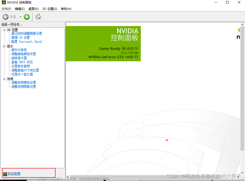Click the driver version 537.58 text
This screenshot has width=245, height=181.
pos(129,53)
